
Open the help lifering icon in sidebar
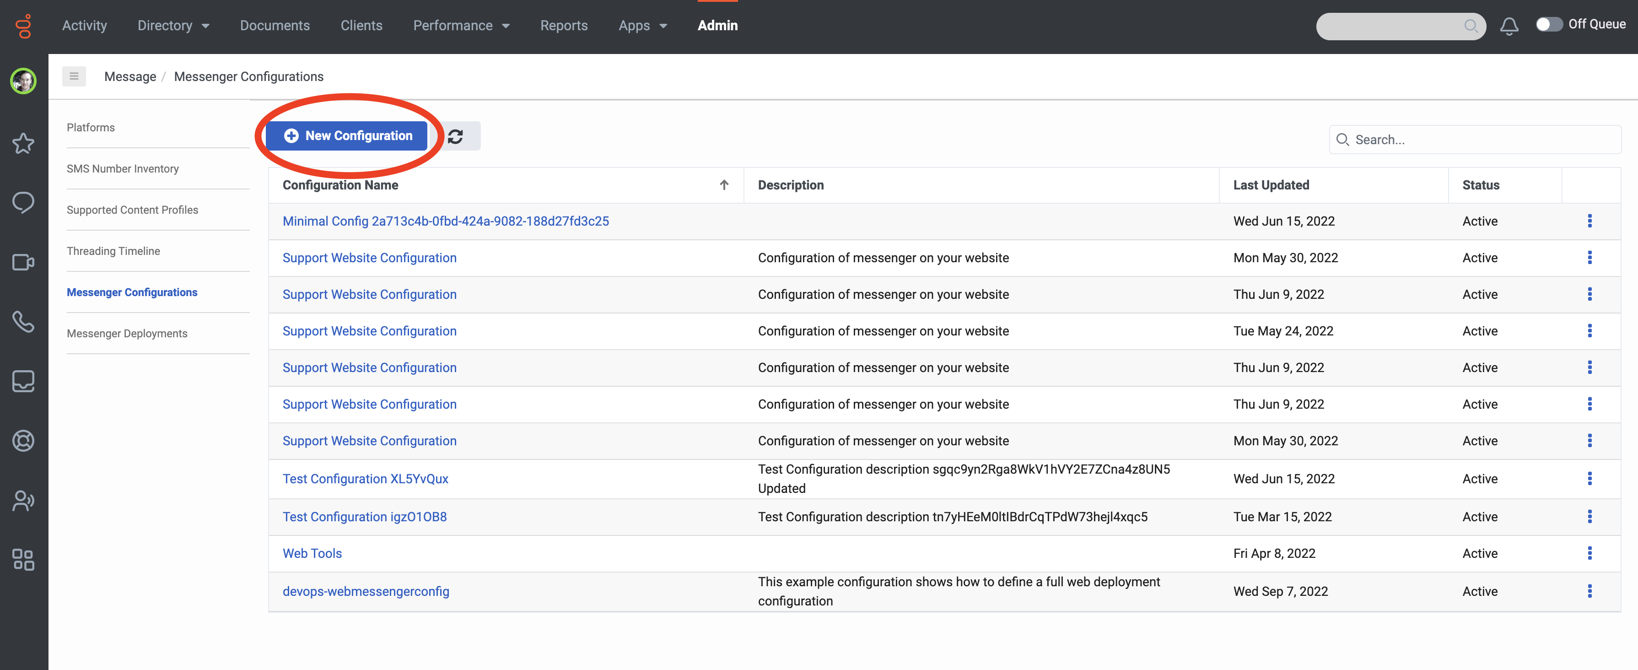pyautogui.click(x=23, y=440)
